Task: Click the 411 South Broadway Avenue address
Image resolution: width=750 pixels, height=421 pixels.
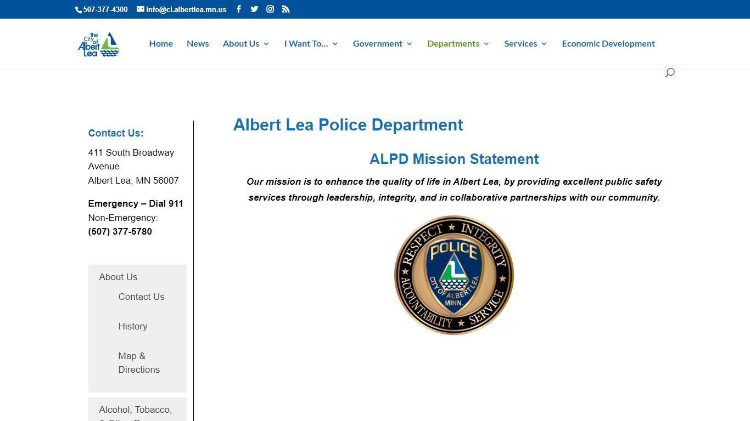Action: (x=131, y=159)
